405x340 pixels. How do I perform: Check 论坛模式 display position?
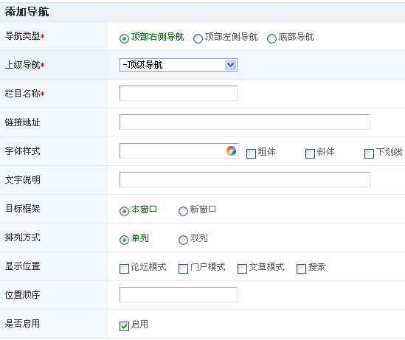(124, 268)
